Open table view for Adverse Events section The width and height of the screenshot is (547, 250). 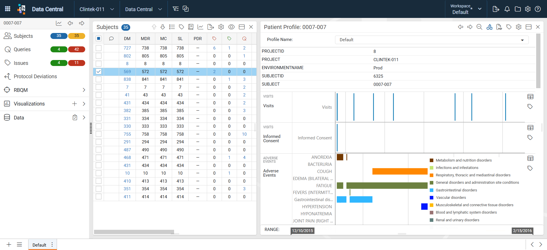point(530,158)
